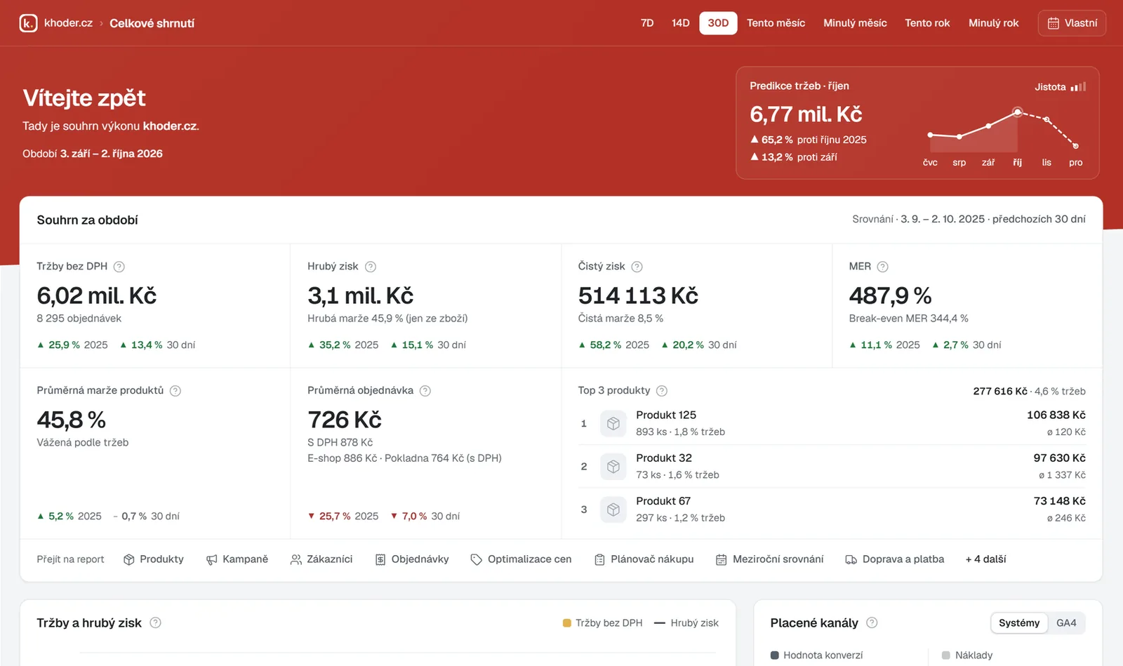Select the 30D period tab
This screenshot has height=666, width=1123.
(x=718, y=23)
